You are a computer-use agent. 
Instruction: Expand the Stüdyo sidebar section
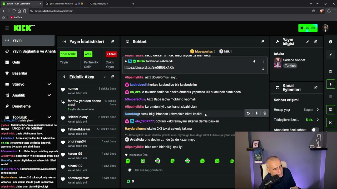pyautogui.click(x=49, y=84)
